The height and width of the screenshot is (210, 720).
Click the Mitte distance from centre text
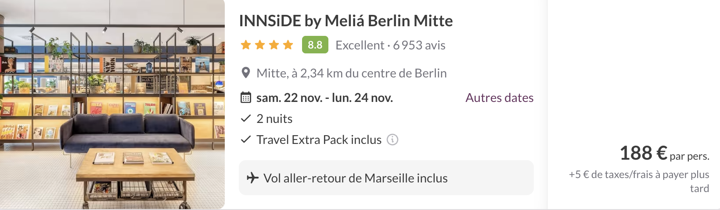click(x=351, y=73)
